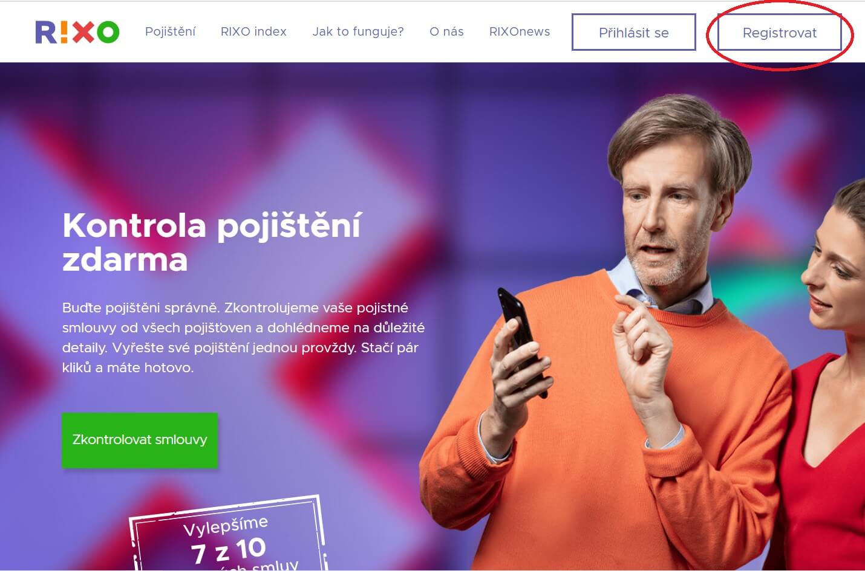865x571 pixels.
Task: Open the Jak to funguje? section
Action: pos(358,31)
